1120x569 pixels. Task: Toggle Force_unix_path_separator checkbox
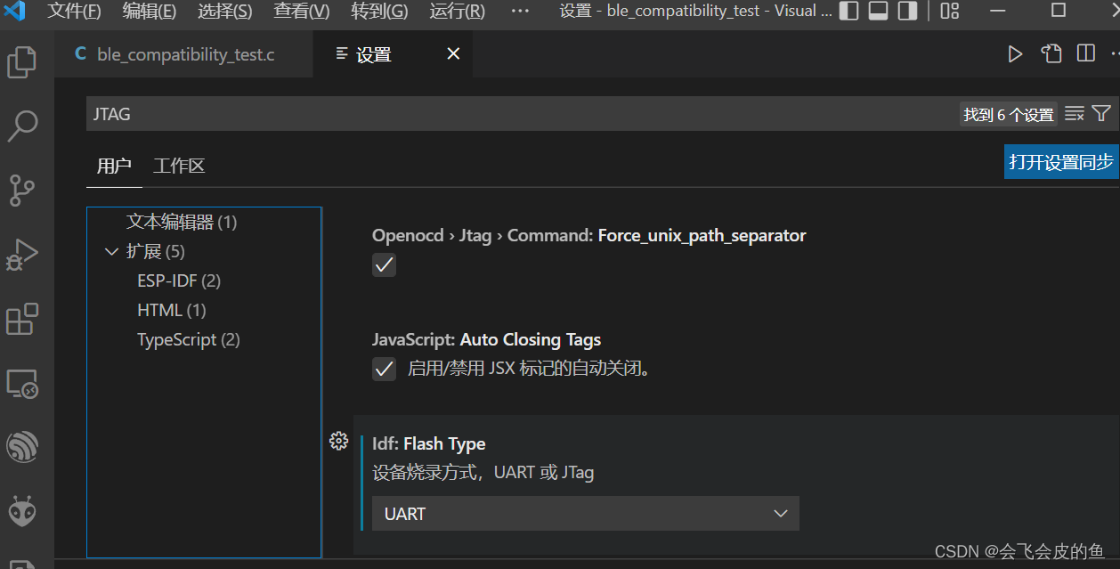[384, 265]
